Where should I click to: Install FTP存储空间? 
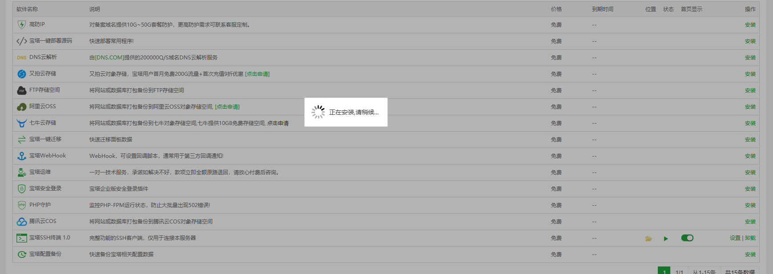750,90
